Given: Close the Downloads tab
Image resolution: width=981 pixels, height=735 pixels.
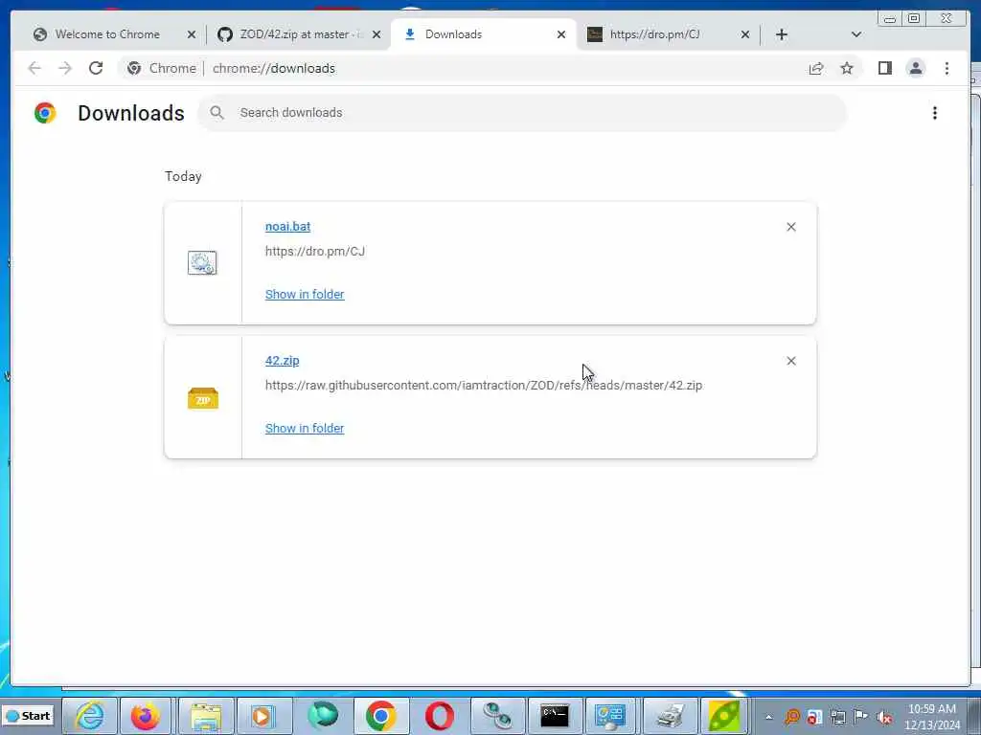Looking at the screenshot, I should (561, 34).
